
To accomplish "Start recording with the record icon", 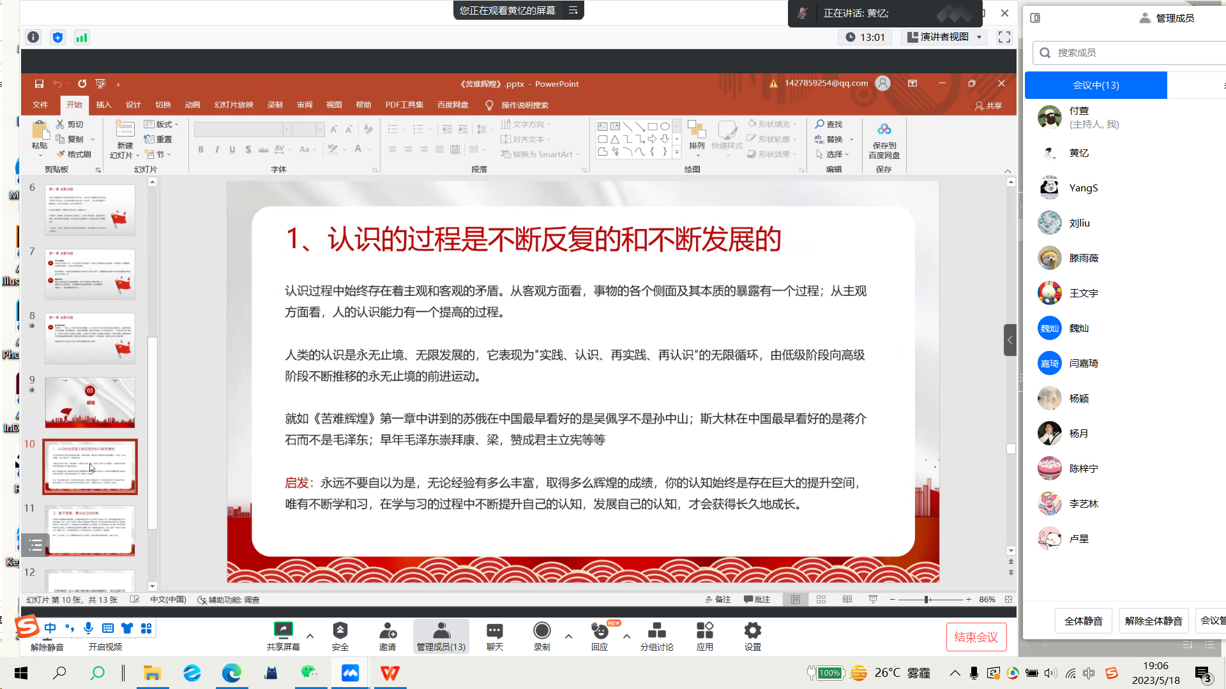I will [541, 631].
